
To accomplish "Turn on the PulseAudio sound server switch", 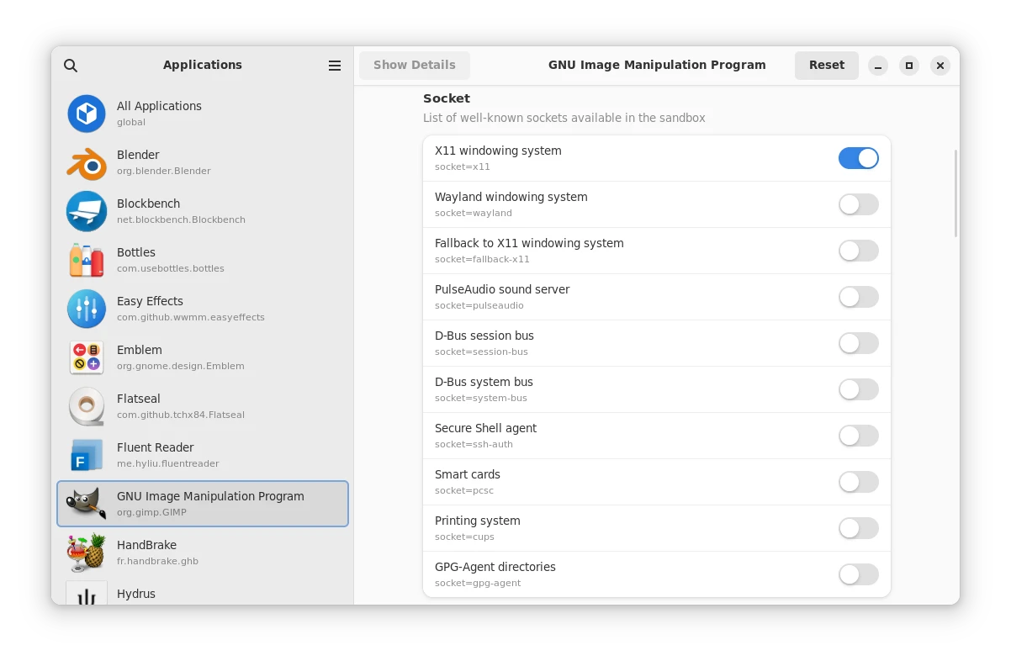I will 858,297.
